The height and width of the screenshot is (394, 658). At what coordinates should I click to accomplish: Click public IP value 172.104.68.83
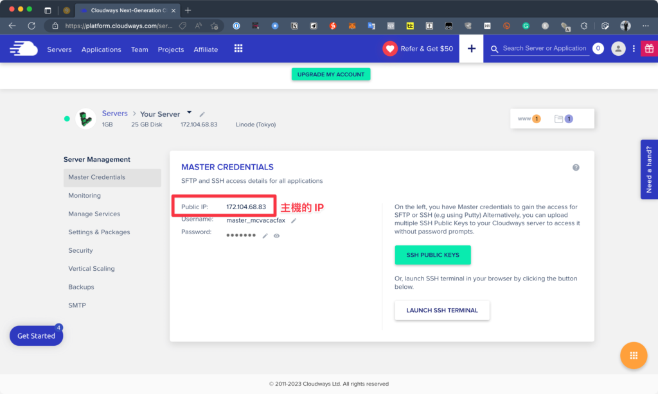[x=246, y=207]
